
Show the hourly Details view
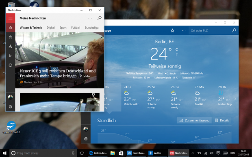[x=222, y=120]
